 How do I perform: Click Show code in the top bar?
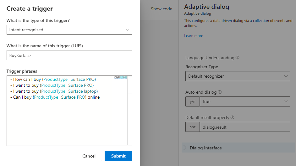pyautogui.click(x=162, y=9)
